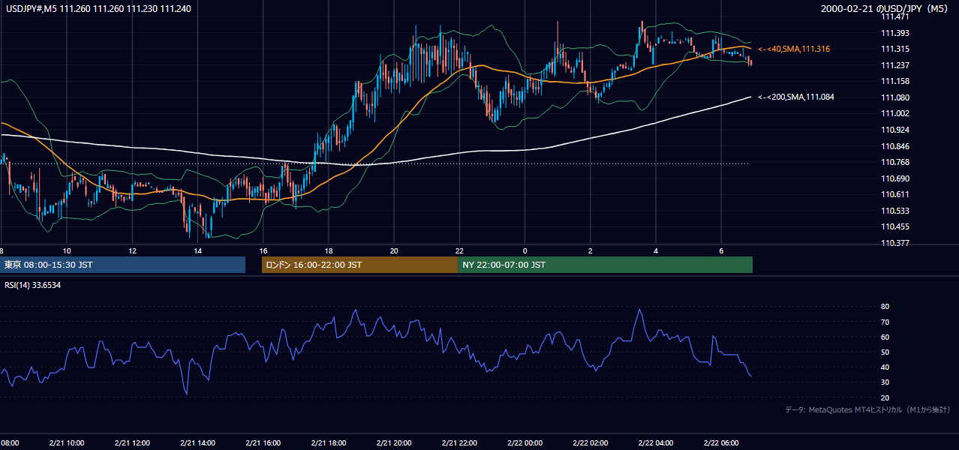Click price axis value 110.611
This screenshot has height=450, width=959.
tap(895, 194)
